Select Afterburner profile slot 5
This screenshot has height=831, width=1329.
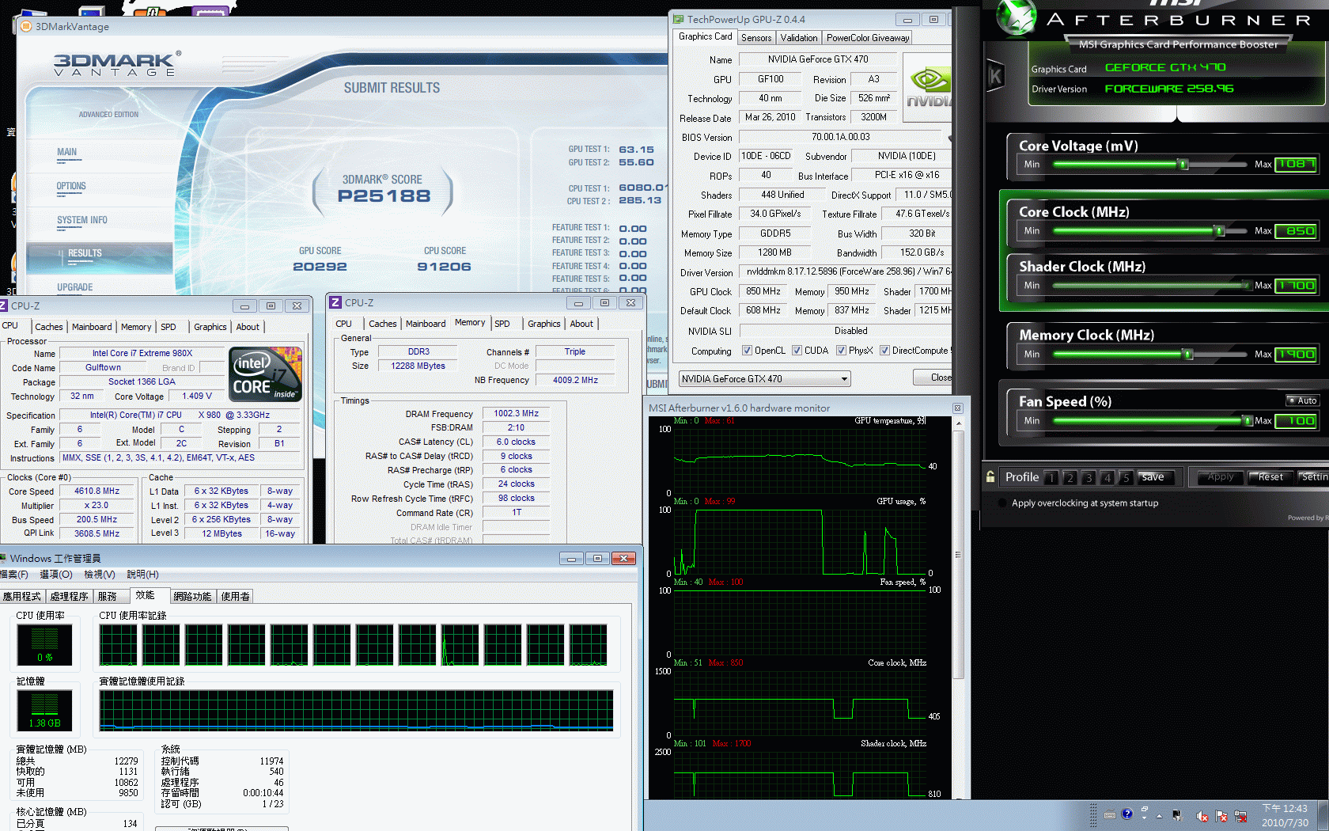tap(1126, 477)
